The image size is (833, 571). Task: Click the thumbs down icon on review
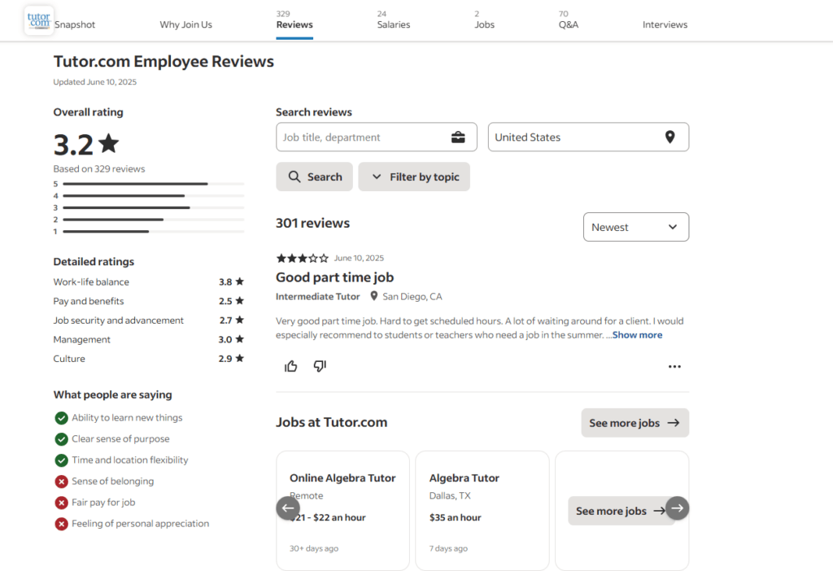(x=320, y=366)
